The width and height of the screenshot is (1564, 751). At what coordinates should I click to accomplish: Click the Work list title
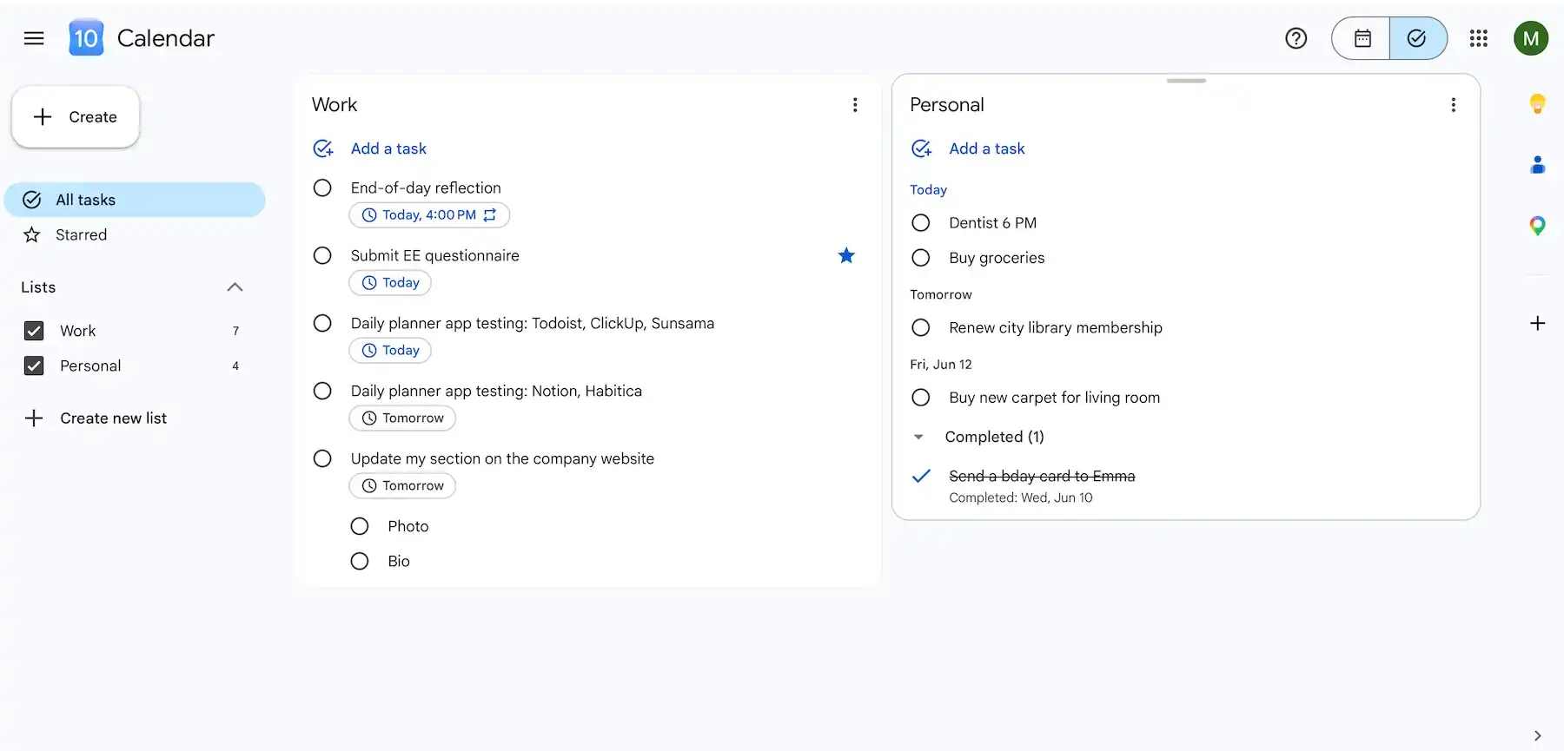[335, 105]
